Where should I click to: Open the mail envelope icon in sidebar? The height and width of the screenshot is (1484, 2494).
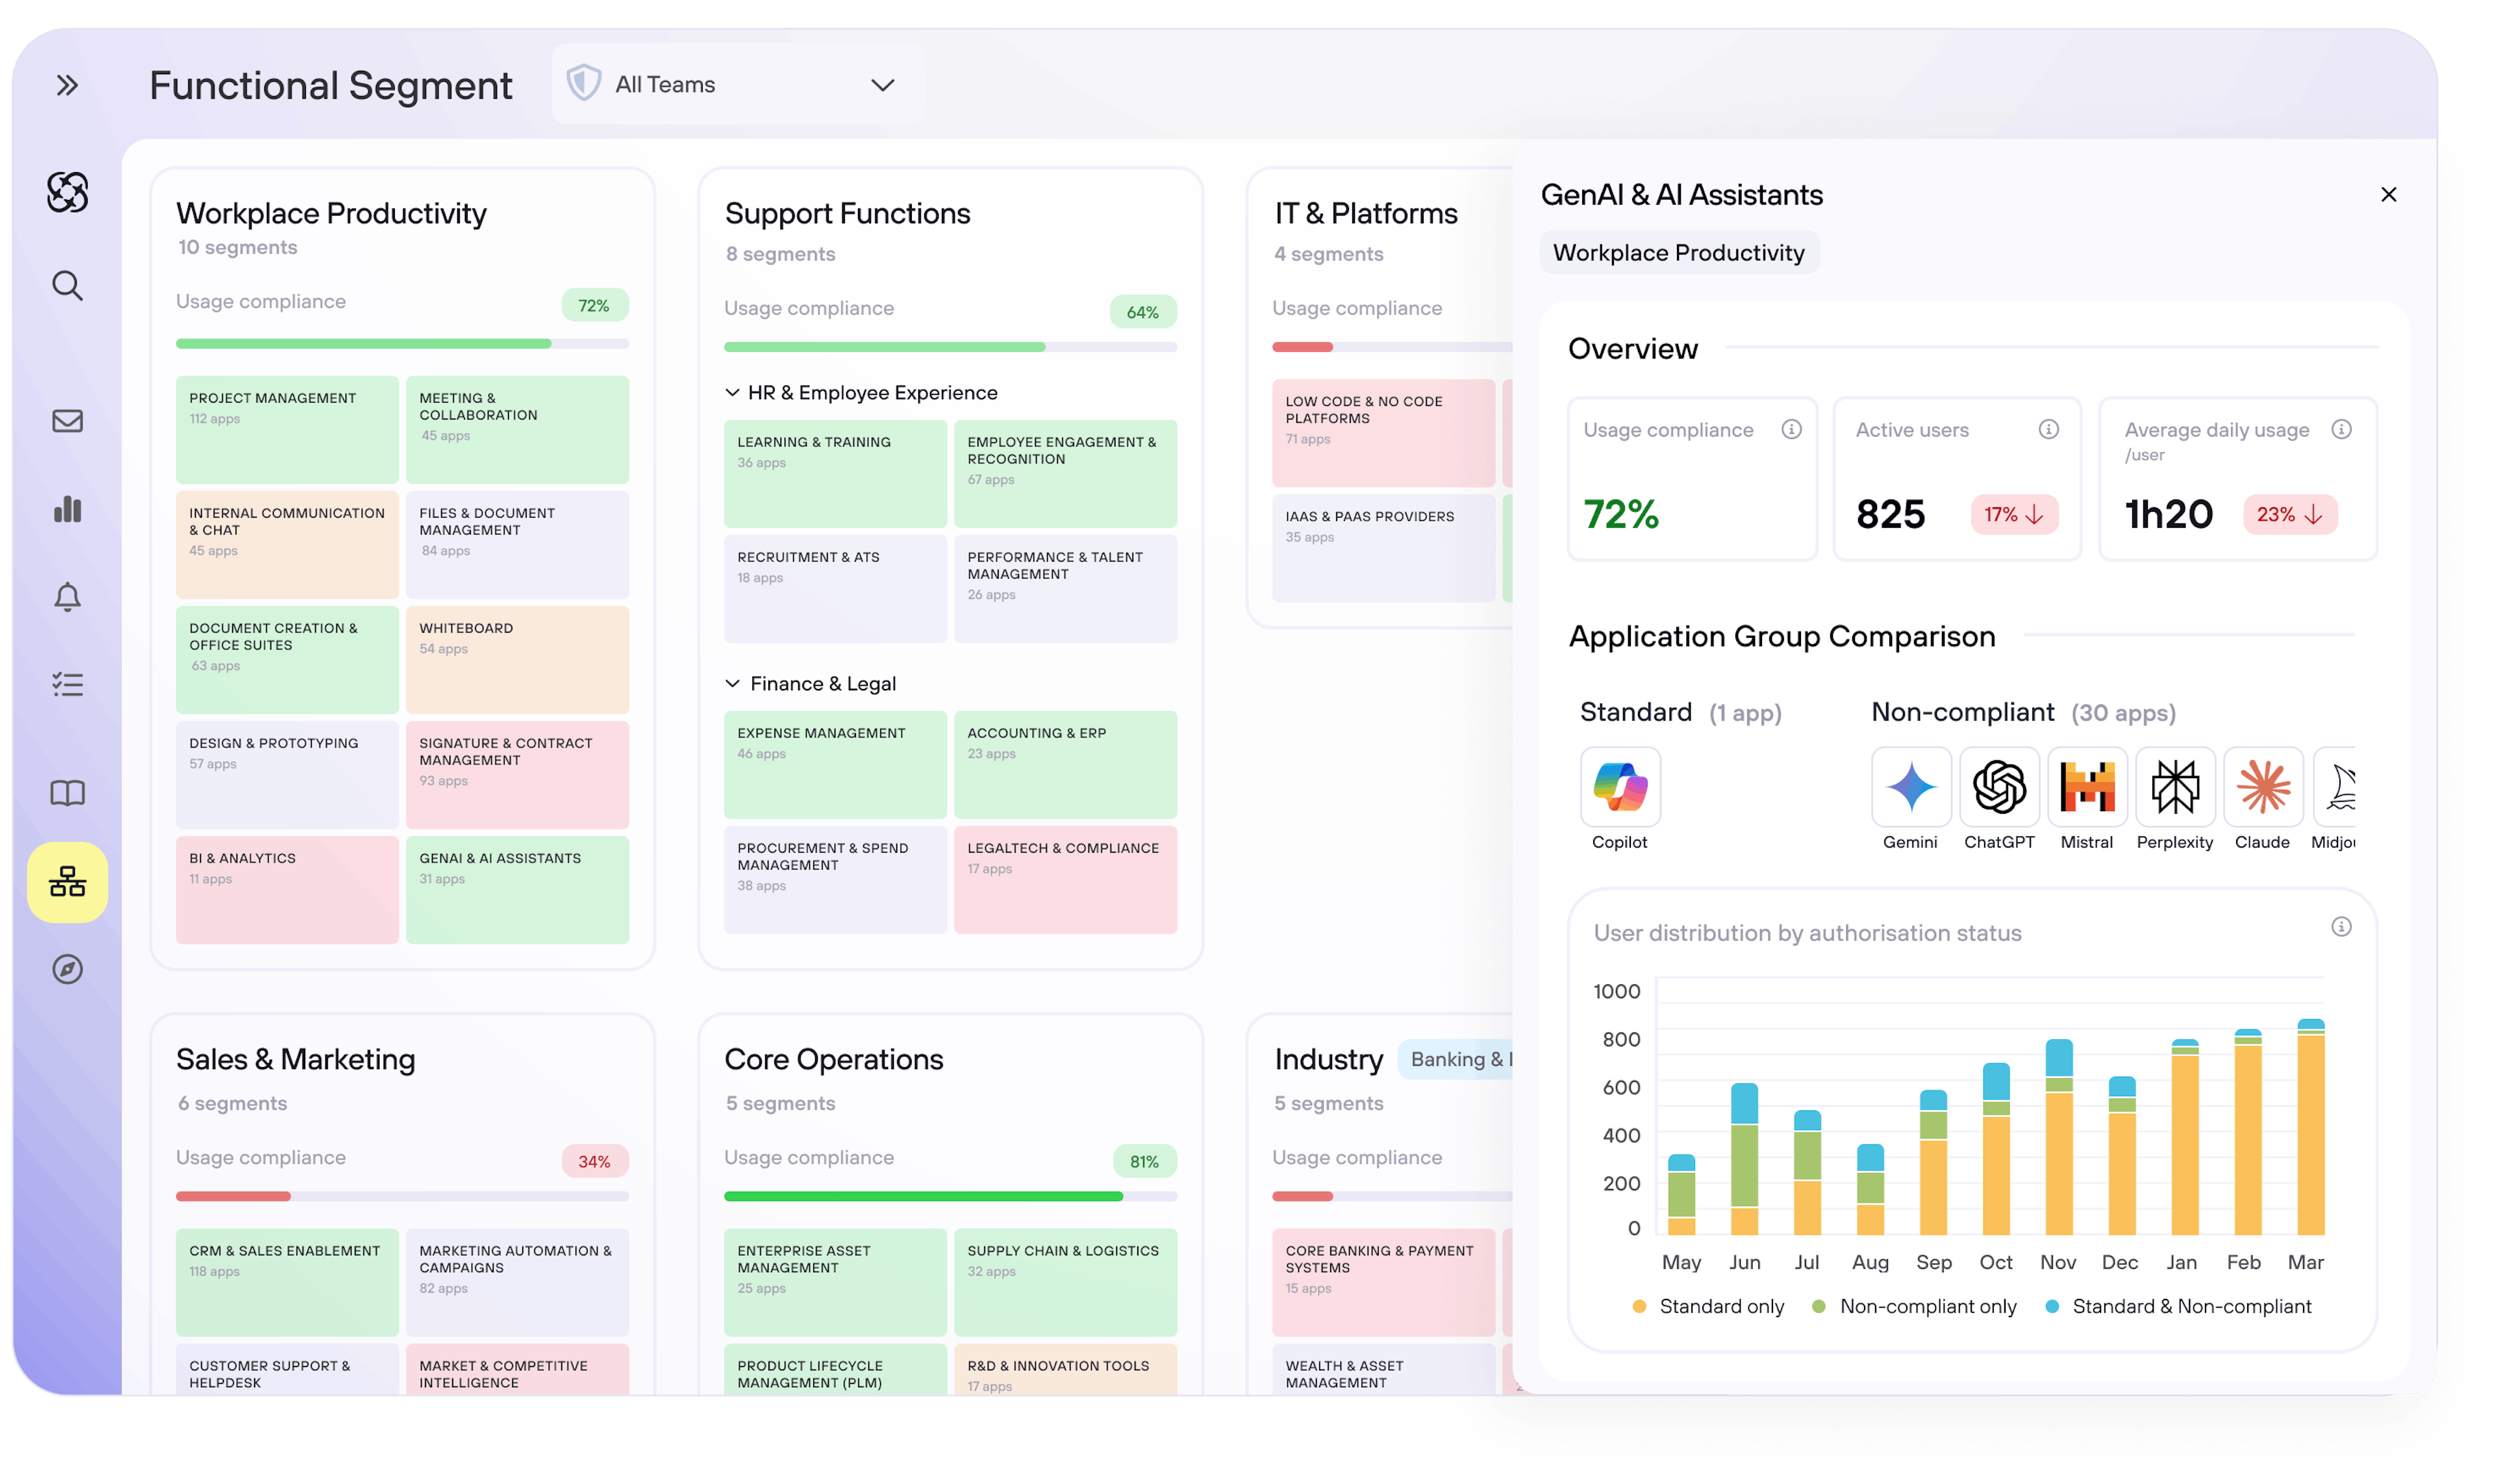(x=67, y=421)
